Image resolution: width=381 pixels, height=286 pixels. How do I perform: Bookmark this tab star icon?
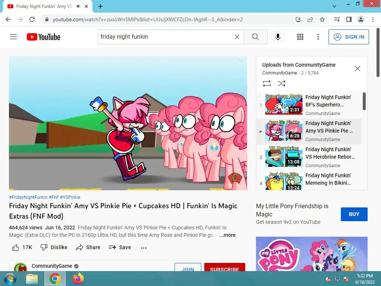tap(322, 19)
